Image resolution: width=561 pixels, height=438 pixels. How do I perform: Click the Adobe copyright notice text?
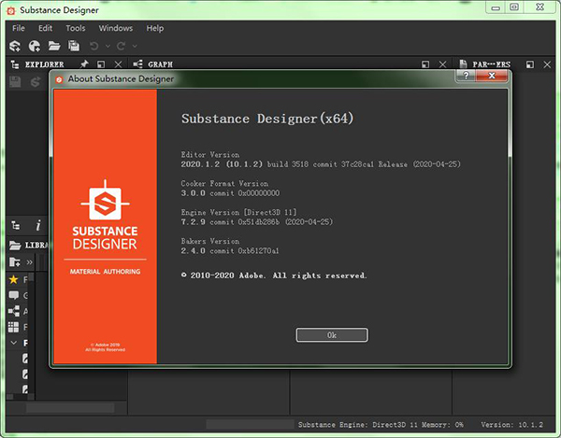pyautogui.click(x=274, y=276)
